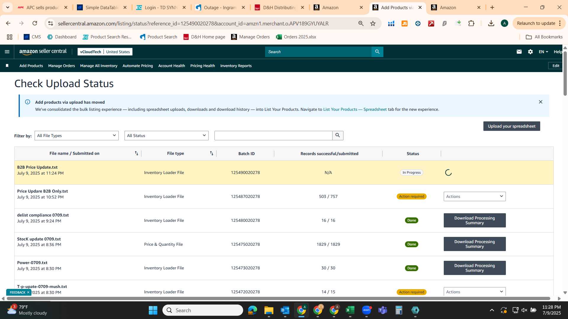The height and width of the screenshot is (319, 568).
Task: Click the browser address bar URL
Action: 193,23
